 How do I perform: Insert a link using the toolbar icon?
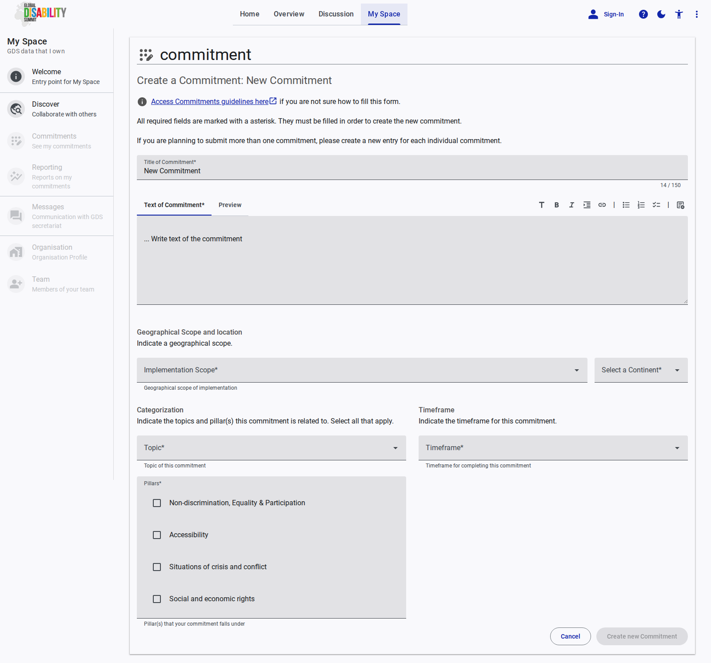click(602, 205)
